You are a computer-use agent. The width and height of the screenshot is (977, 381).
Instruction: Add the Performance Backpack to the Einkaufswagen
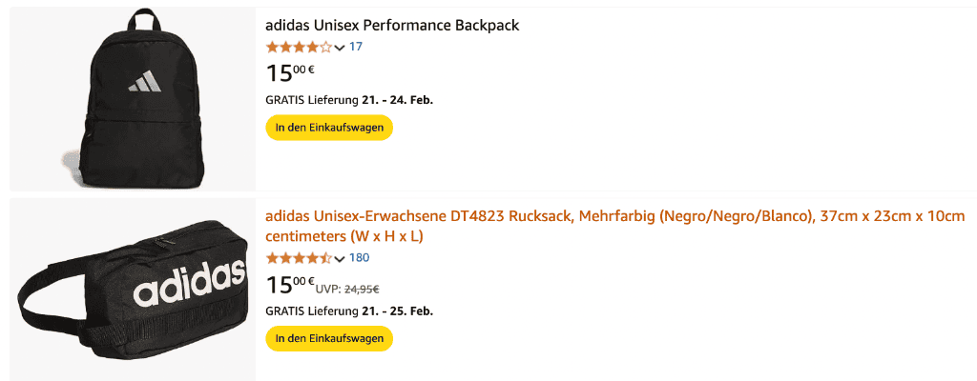(x=329, y=128)
